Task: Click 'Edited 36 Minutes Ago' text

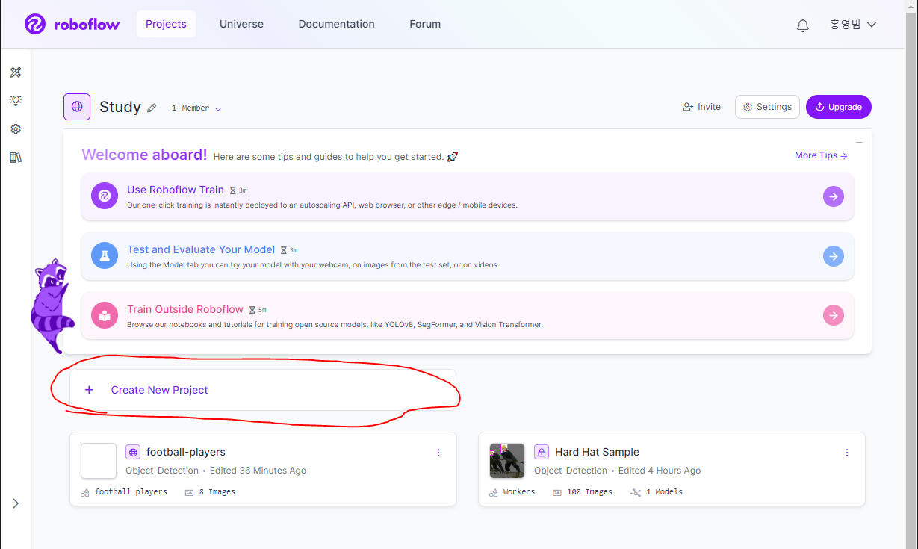Action: (x=258, y=471)
